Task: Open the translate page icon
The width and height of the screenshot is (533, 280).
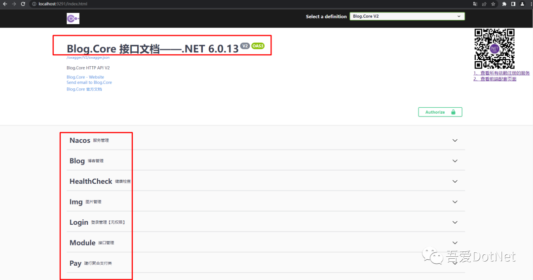Action: coord(475,4)
